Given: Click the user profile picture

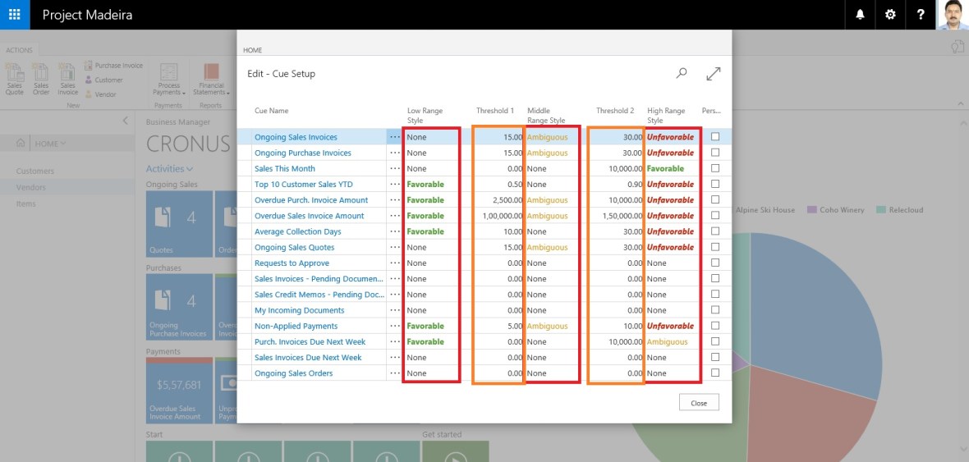Looking at the screenshot, I should coord(953,15).
